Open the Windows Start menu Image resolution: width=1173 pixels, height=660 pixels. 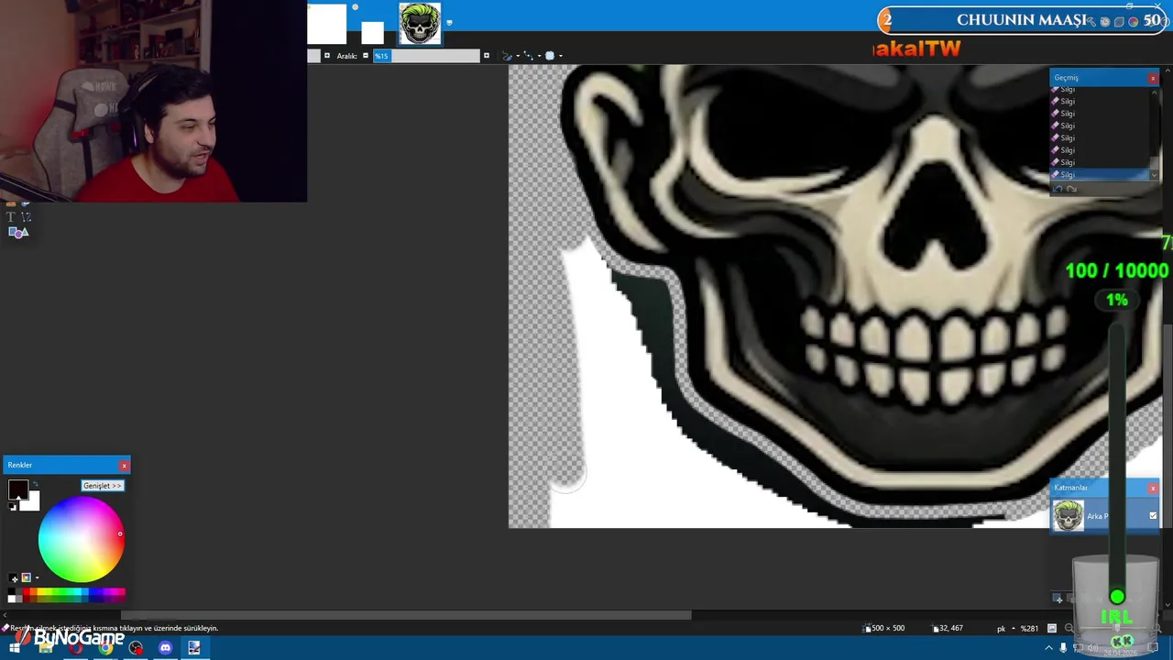pos(15,648)
